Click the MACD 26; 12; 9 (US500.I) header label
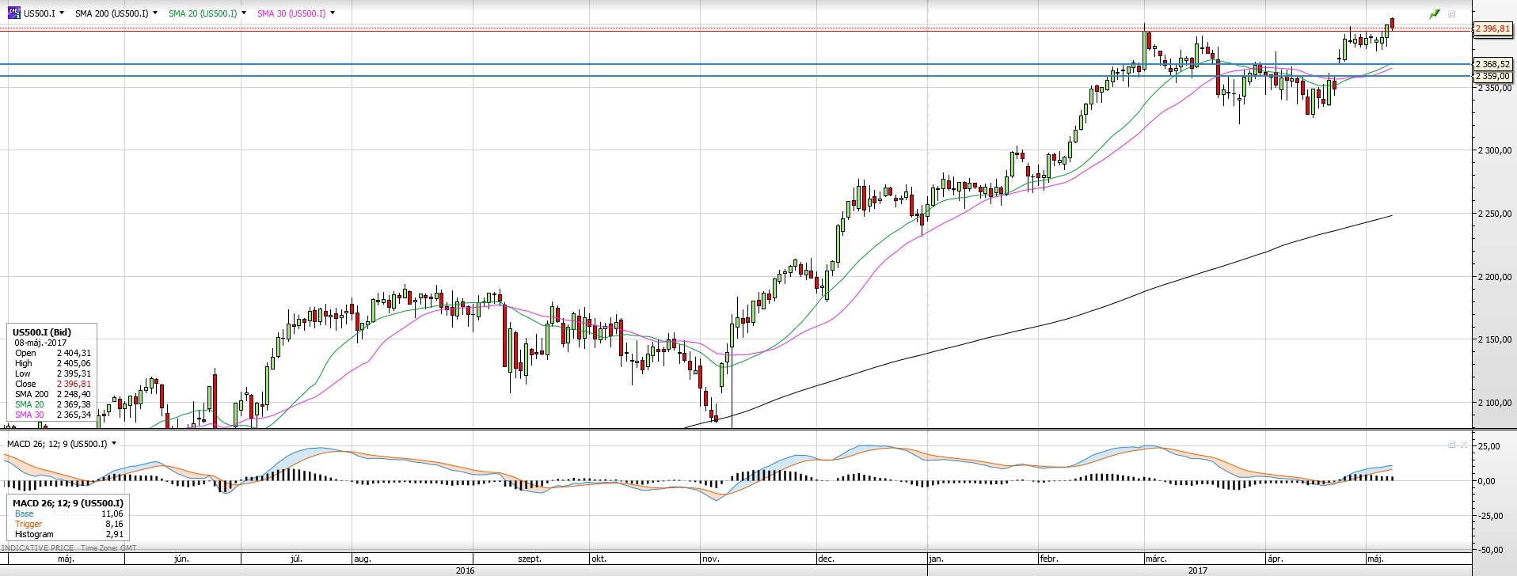1517x576 pixels. [x=57, y=444]
